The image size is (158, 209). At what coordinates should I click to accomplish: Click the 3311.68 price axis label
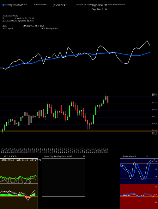(x=155, y=103)
